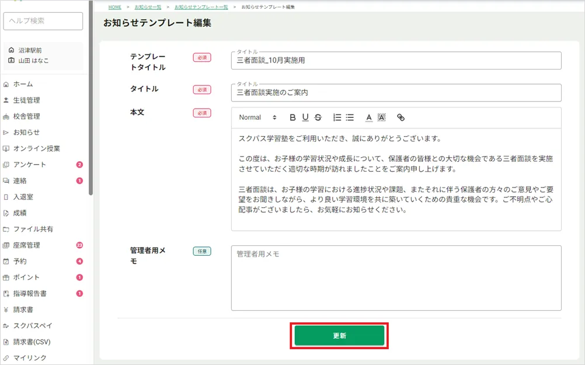Click the person icon beside 生徒管理
Image resolution: width=585 pixels, height=365 pixels.
[x=6, y=100]
